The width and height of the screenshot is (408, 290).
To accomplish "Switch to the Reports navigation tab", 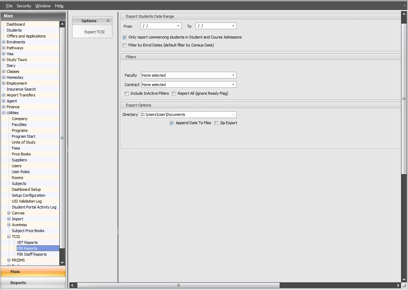I will 18,283.
